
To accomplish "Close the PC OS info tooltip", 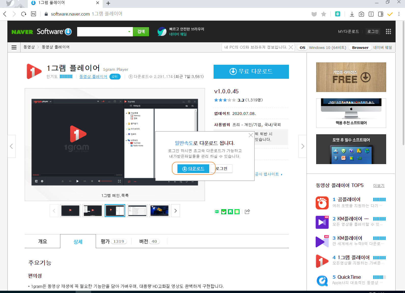I will [x=291, y=47].
